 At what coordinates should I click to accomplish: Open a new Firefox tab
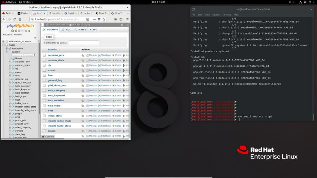pos(128,13)
